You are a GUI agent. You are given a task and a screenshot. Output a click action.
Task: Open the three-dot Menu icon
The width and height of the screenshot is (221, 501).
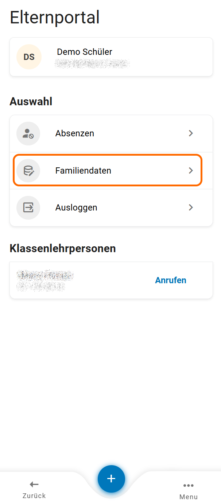point(189,485)
